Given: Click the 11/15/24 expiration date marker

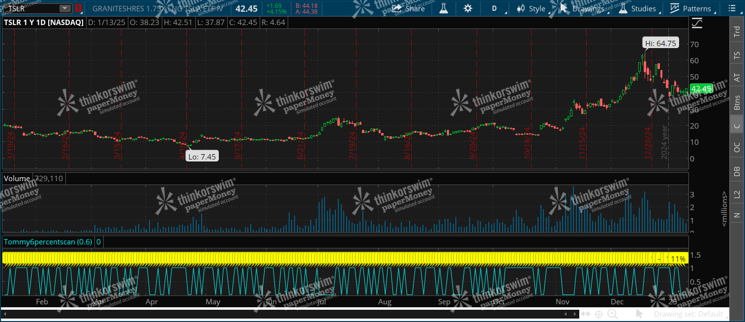Looking at the screenshot, I should coord(583,143).
